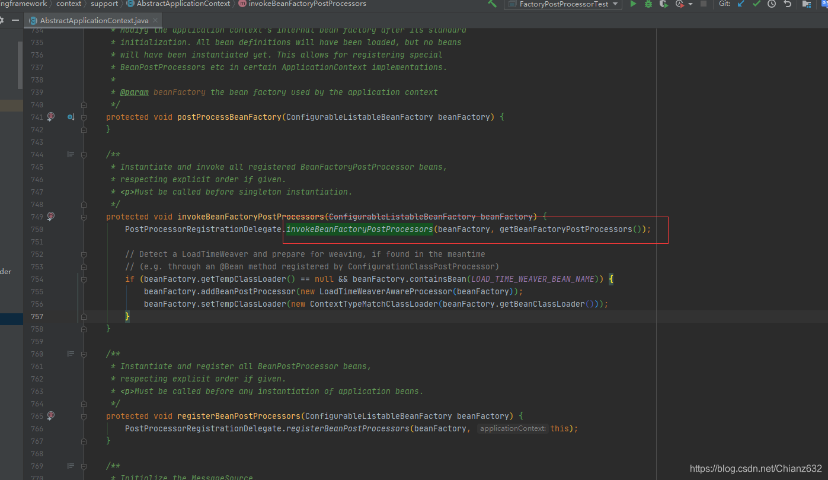828x480 pixels.
Task: Collapse invokeBeanFactoryPostProcessors method at line 749
Action: click(x=84, y=217)
